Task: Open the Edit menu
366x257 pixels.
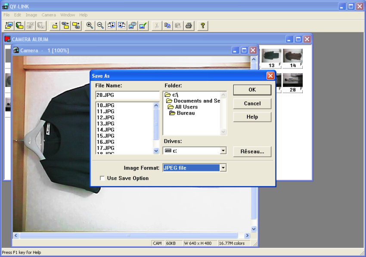Action: (18, 15)
